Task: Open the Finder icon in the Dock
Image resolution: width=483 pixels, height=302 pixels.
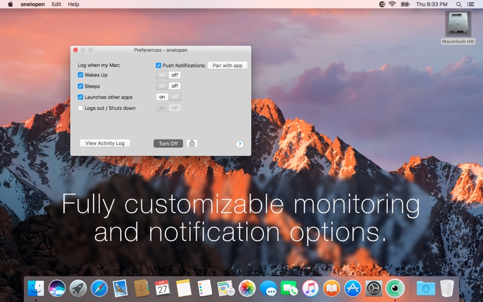Action: click(x=36, y=289)
